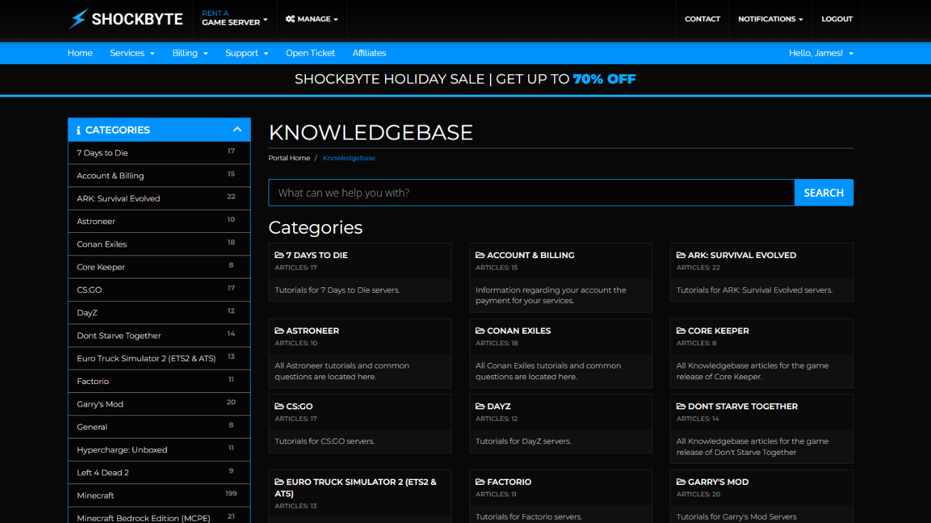Click Contact in the top bar
Image resolution: width=931 pixels, height=523 pixels.
point(702,19)
